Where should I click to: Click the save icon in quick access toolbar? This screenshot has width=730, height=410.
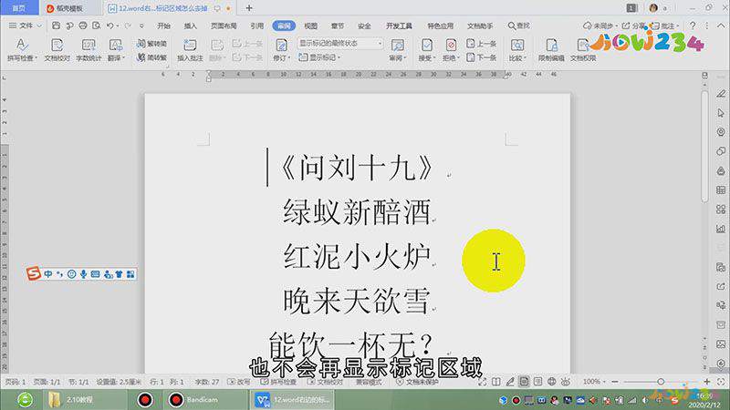pyautogui.click(x=56, y=26)
